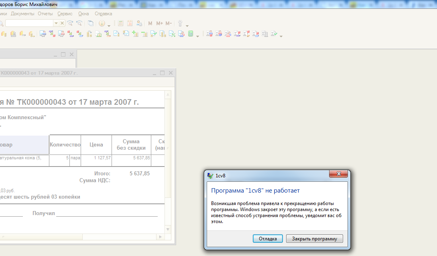Screen dimensions: 437x256
Task: Open the Окна menu
Action: 83,14
